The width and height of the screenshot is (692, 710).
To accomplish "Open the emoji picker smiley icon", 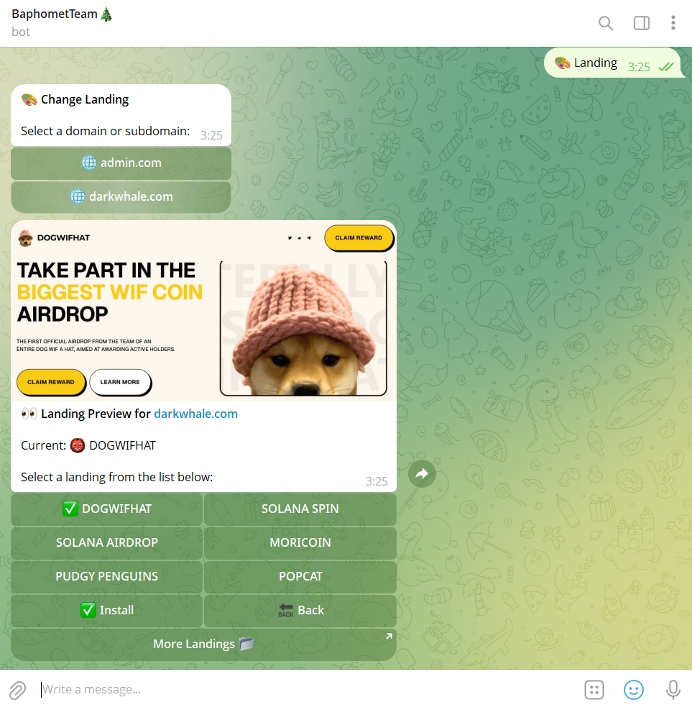I will pyautogui.click(x=633, y=690).
